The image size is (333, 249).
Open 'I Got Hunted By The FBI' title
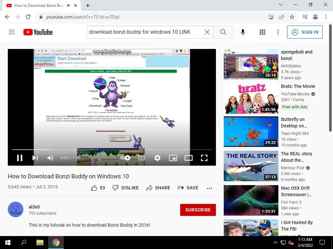297,226
